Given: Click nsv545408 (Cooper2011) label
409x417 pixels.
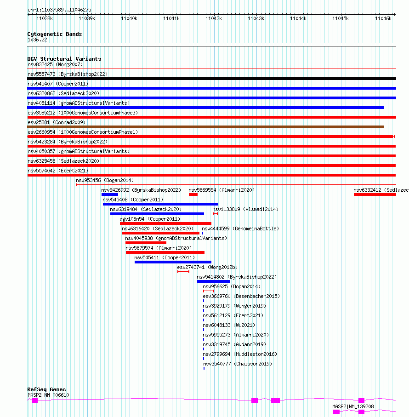Looking at the screenshot, I should point(133,200).
